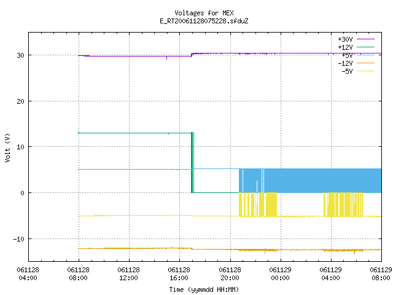This screenshot has width=393, height=295.
Task: Click the blue +5V legend line sample
Action: 365,55
